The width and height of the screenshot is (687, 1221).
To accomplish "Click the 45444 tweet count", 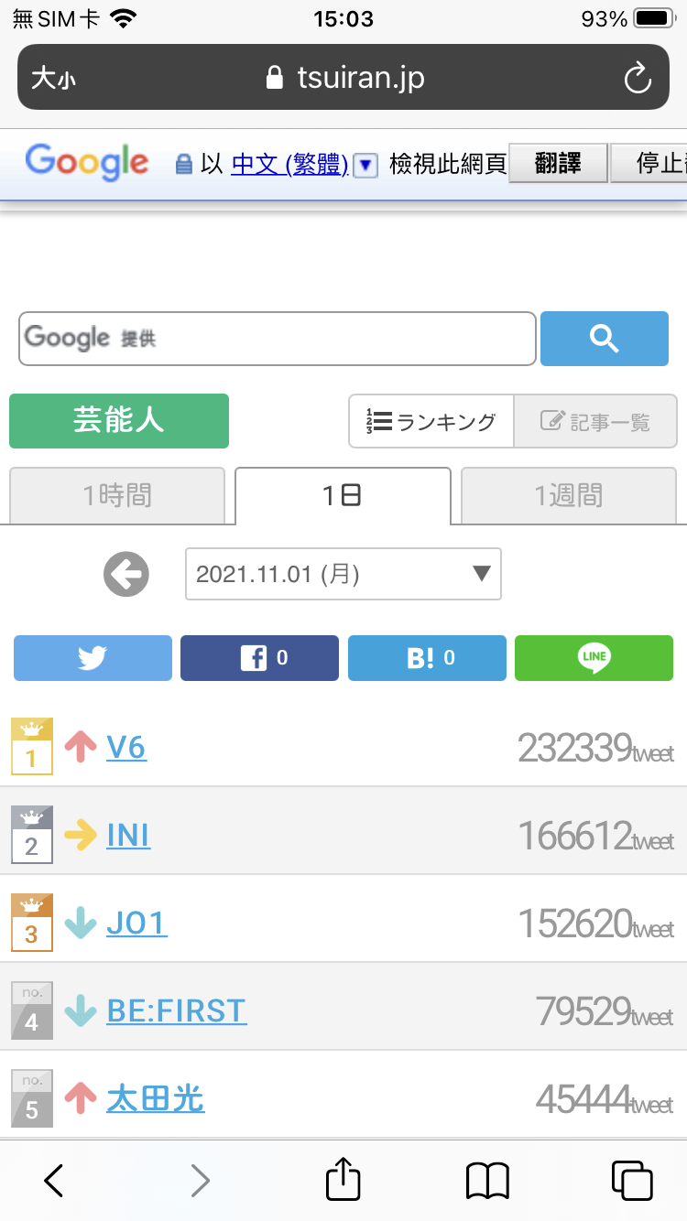I will click(x=605, y=1100).
